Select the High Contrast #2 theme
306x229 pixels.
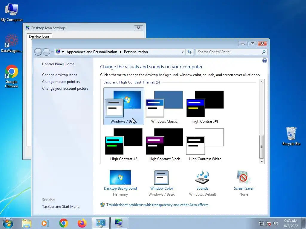click(123, 144)
